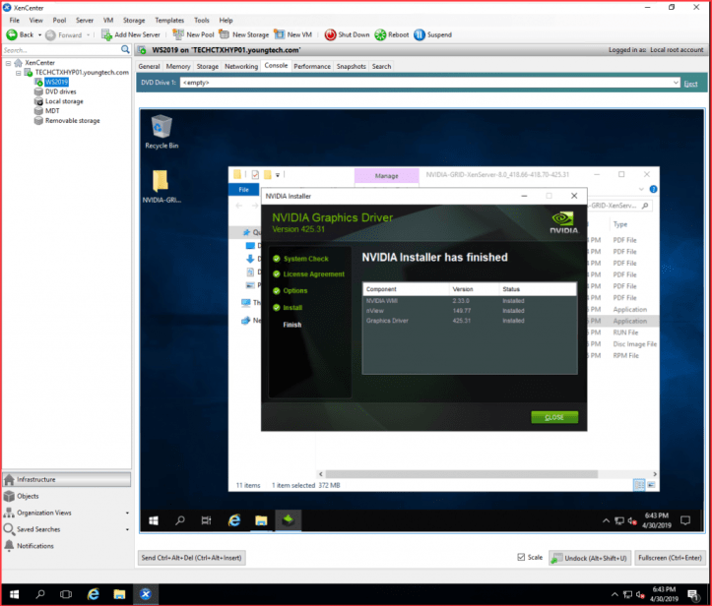Image resolution: width=712 pixels, height=606 pixels.
Task: Select DVD drives storage node
Action: (x=60, y=91)
